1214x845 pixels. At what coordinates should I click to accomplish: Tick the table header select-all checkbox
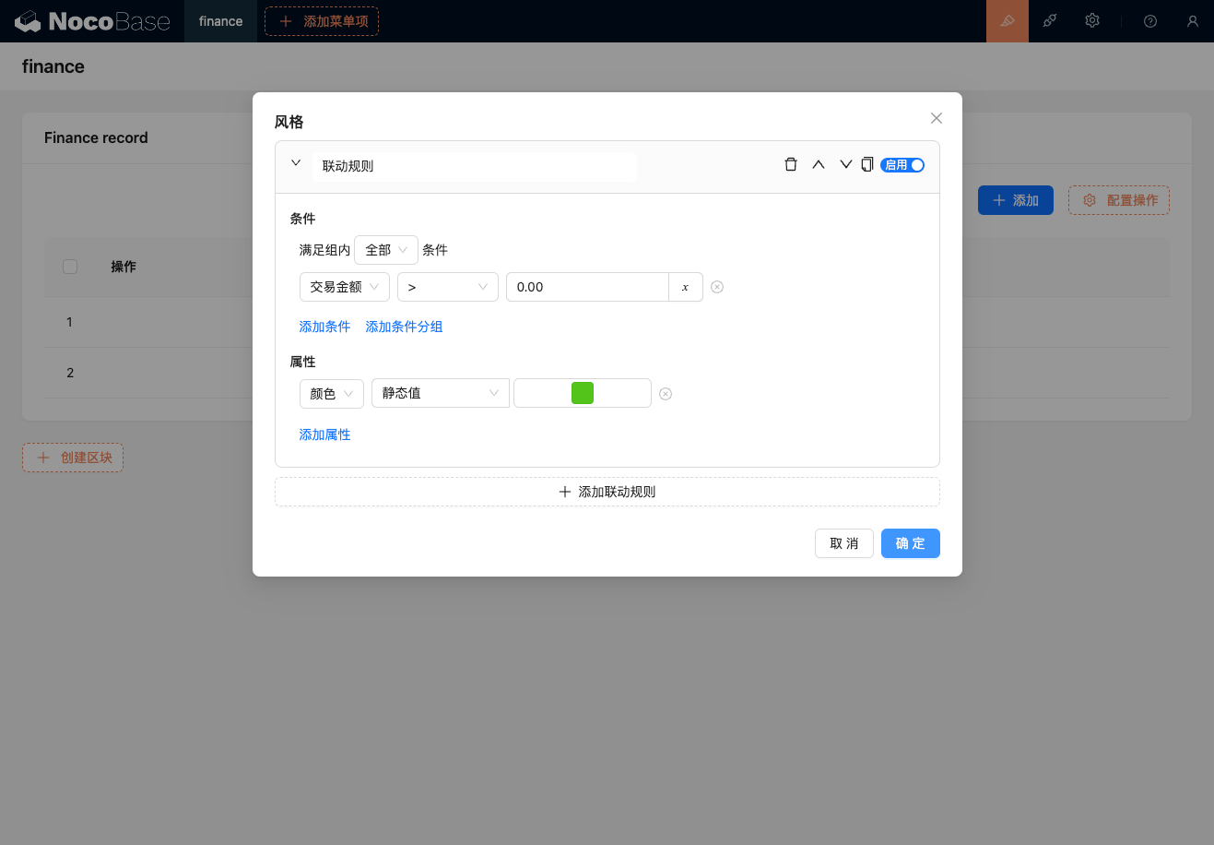(x=70, y=267)
